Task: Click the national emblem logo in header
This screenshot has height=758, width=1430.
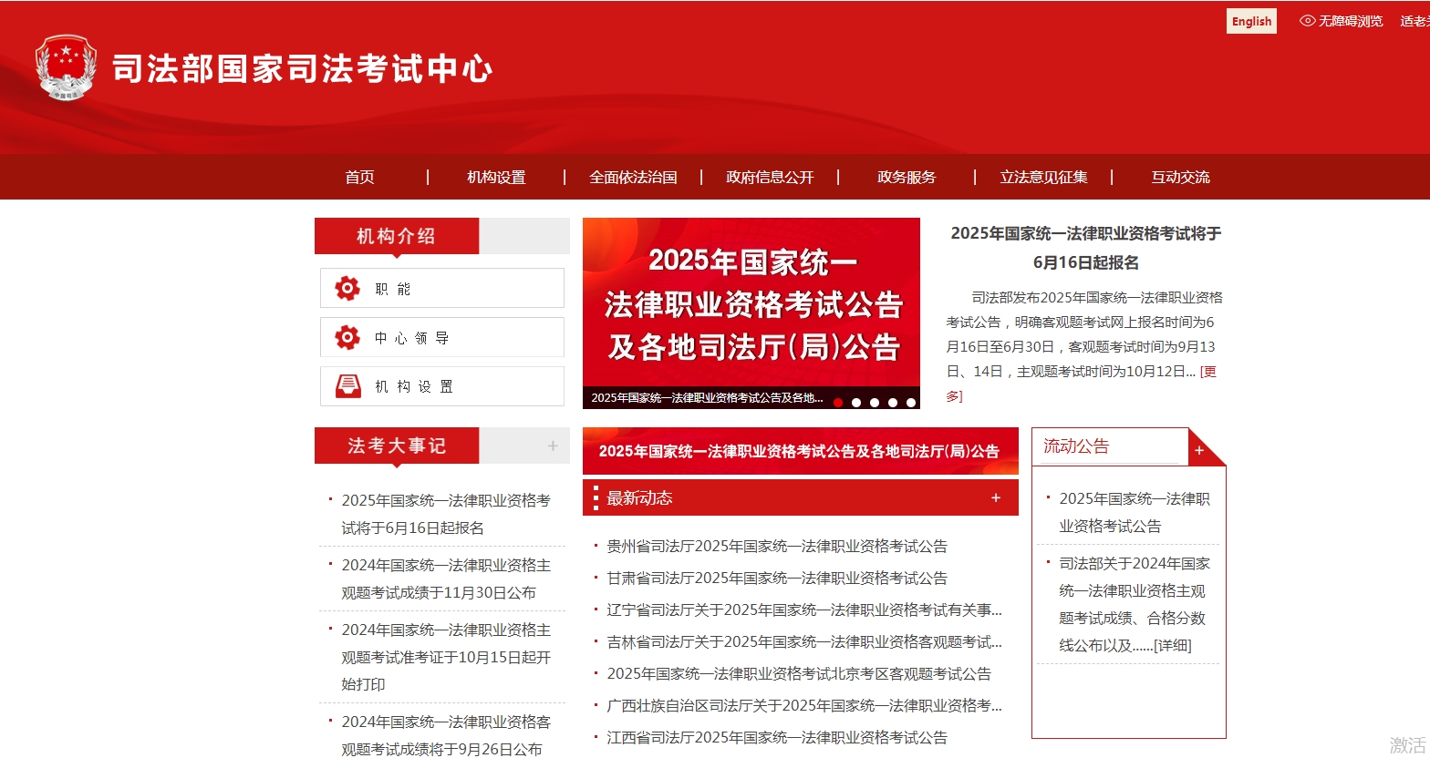Action: [66, 67]
